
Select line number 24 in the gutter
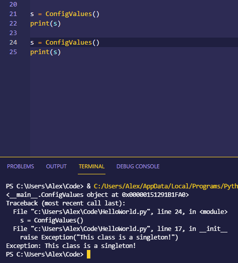click(x=13, y=43)
